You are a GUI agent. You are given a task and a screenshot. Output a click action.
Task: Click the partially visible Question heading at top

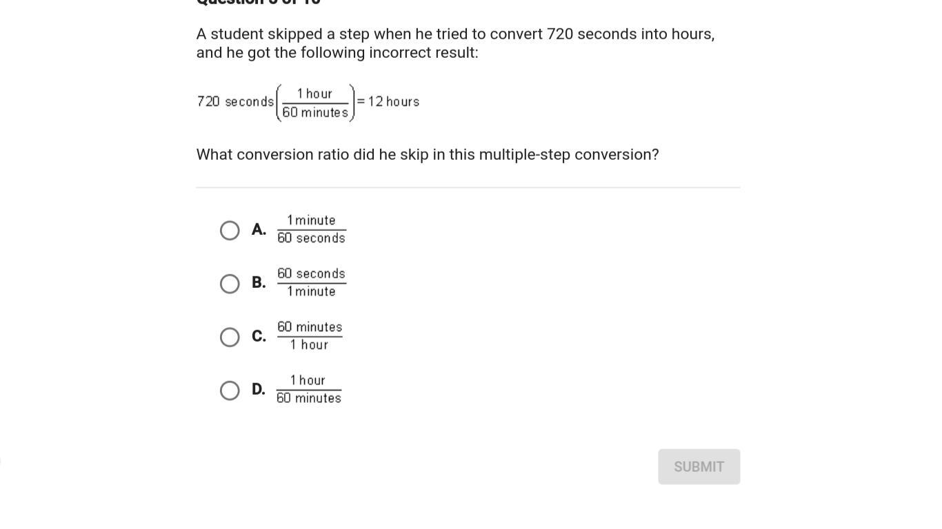pos(259,3)
